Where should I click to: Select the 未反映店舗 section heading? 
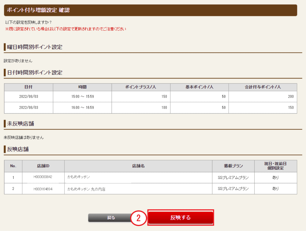[x=21, y=124]
